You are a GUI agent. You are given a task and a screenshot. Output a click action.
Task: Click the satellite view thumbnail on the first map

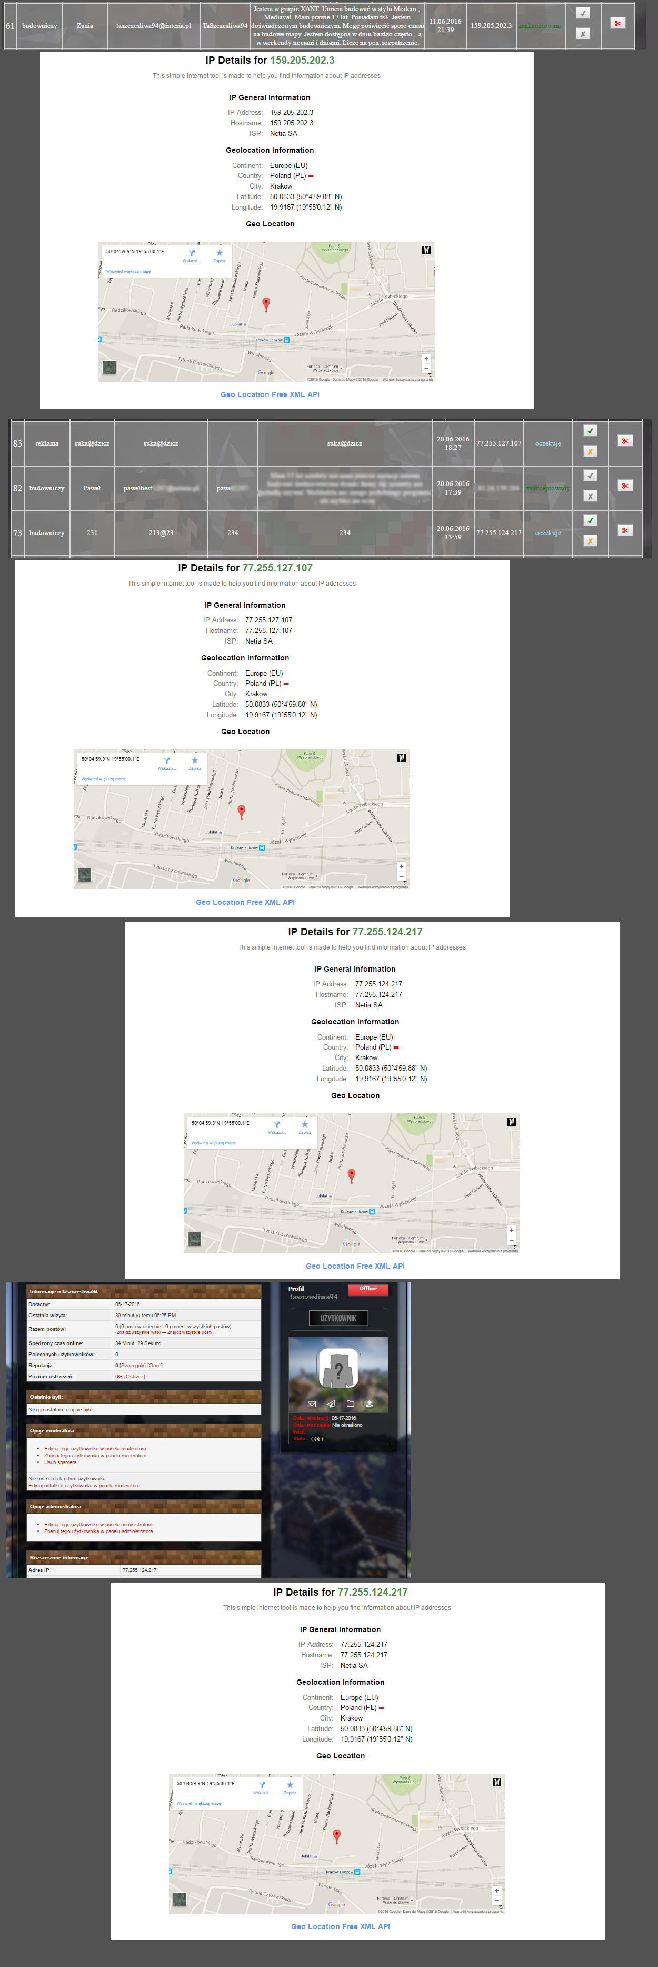[x=109, y=368]
